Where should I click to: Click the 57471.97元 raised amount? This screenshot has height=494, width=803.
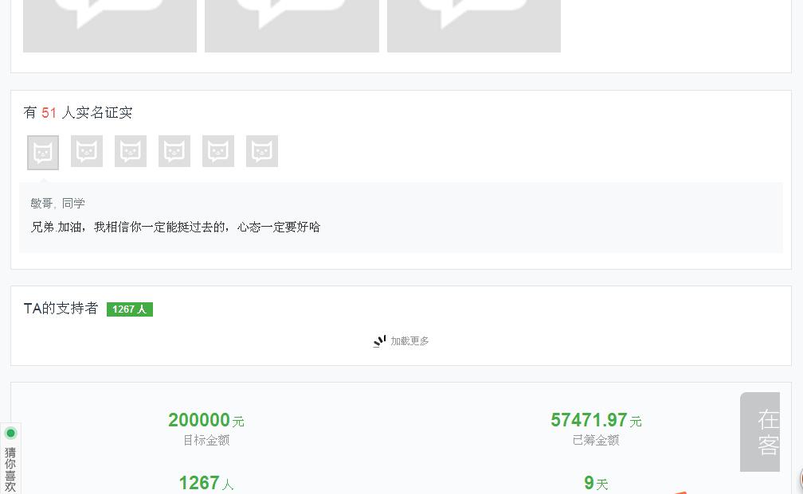pyautogui.click(x=595, y=420)
